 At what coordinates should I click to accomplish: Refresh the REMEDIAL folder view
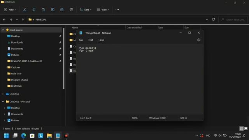[x=214, y=19]
